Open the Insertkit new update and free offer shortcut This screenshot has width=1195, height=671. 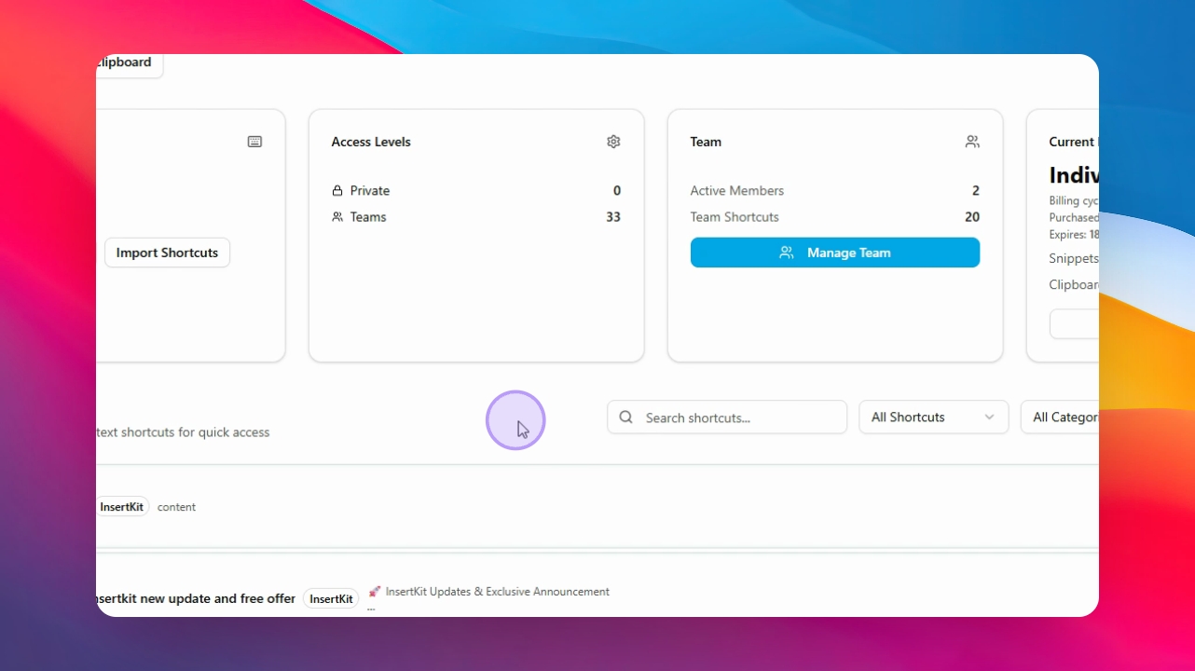(x=196, y=598)
